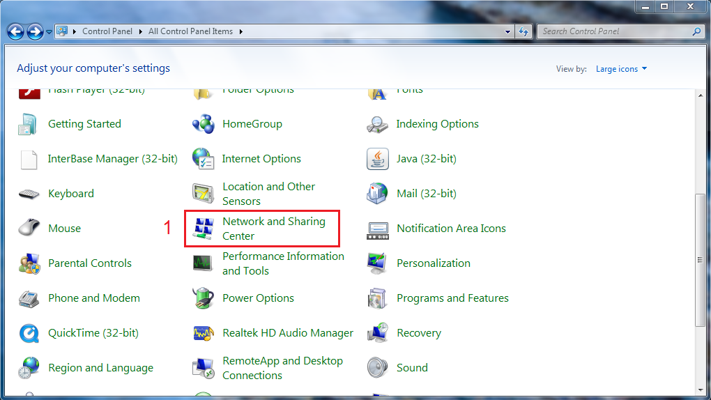
Task: Open the Personalization link
Action: point(433,263)
